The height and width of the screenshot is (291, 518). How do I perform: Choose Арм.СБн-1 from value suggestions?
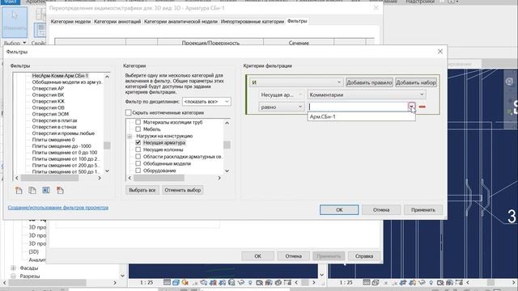coord(362,116)
